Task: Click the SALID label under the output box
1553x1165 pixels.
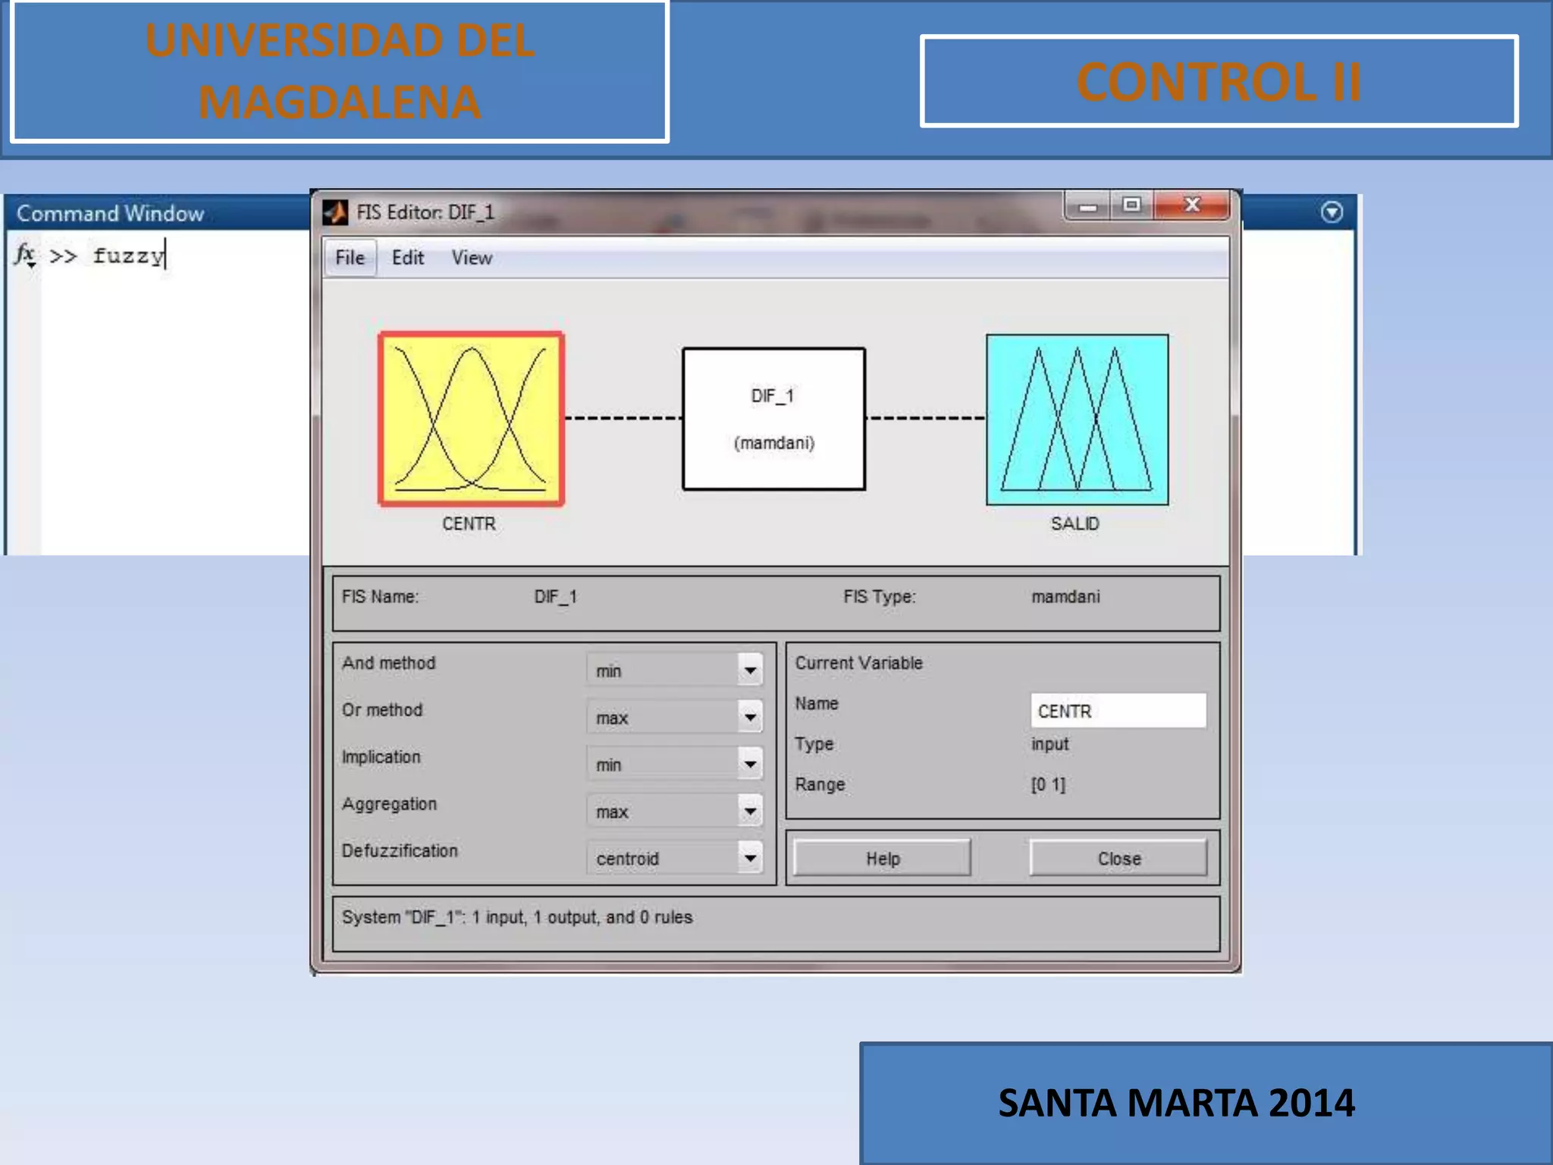Action: click(x=1075, y=524)
